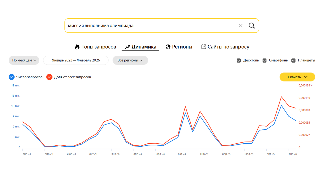
Task: Click the magnifying glass search icon
Action: pyautogui.click(x=252, y=26)
